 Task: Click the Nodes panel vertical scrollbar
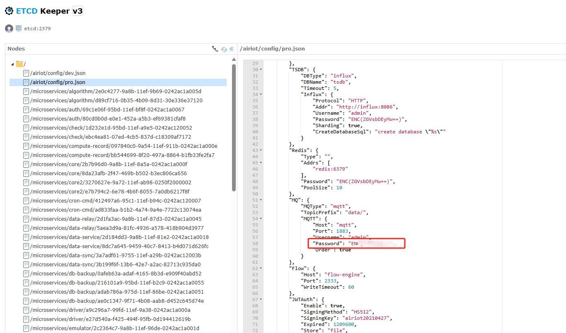click(x=234, y=128)
